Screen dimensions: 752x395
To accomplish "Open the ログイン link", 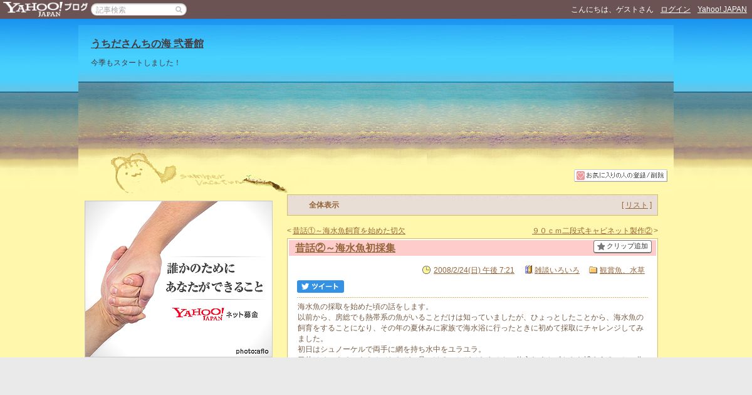I will coord(676,9).
